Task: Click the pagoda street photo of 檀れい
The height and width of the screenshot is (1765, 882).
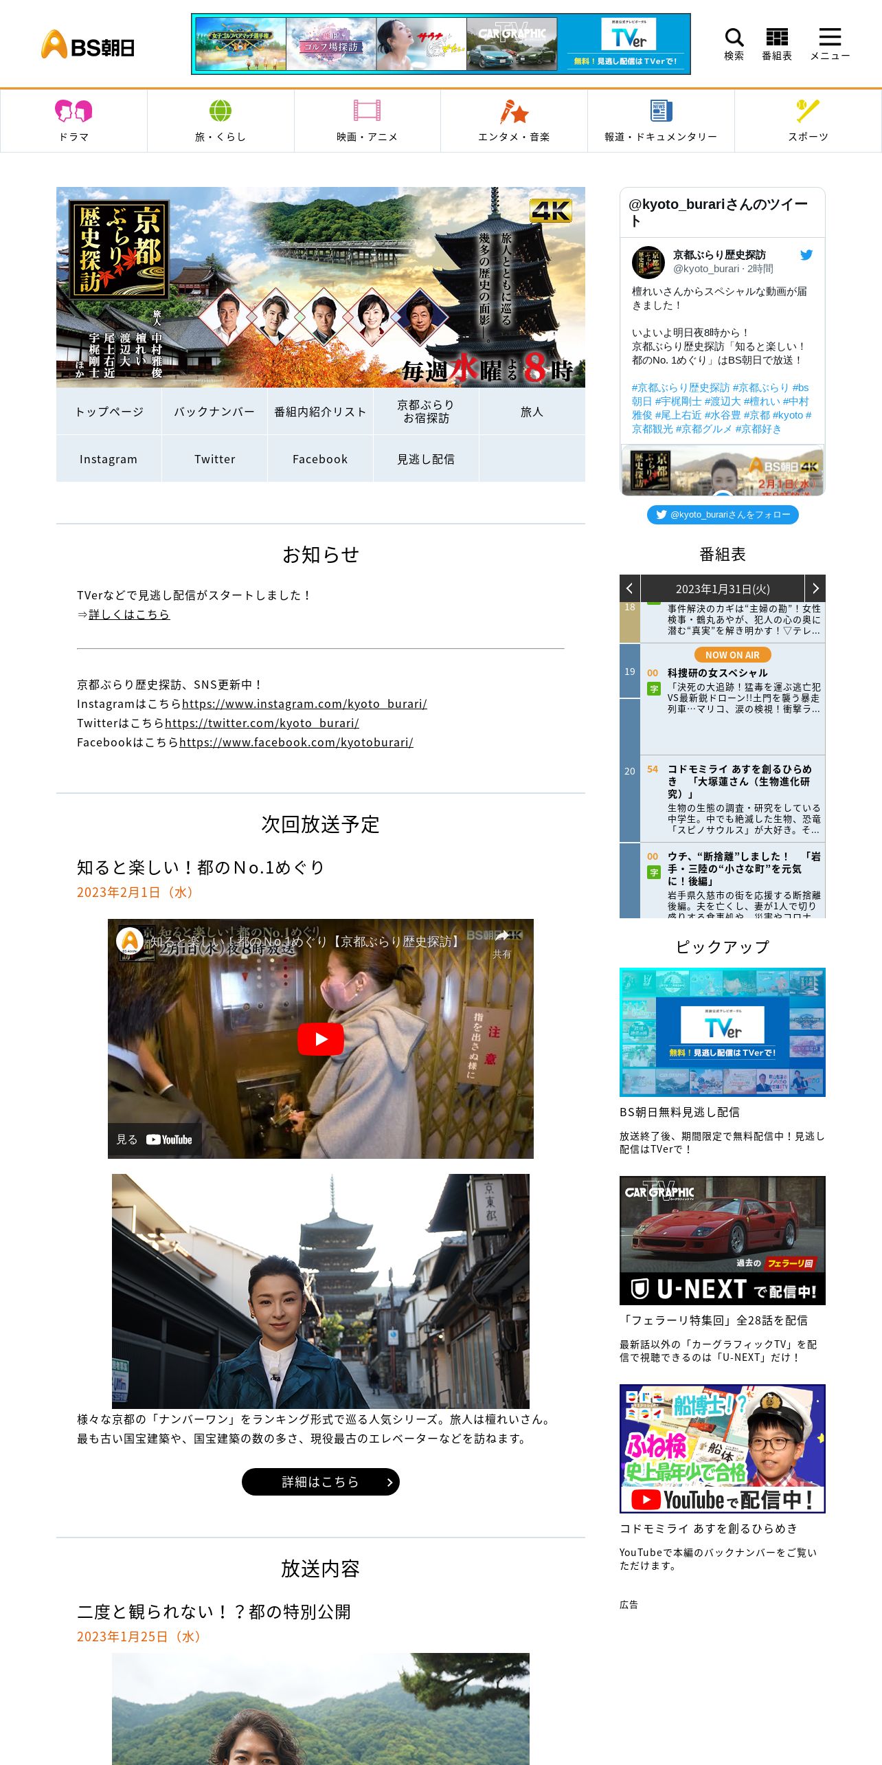Action: click(321, 1291)
